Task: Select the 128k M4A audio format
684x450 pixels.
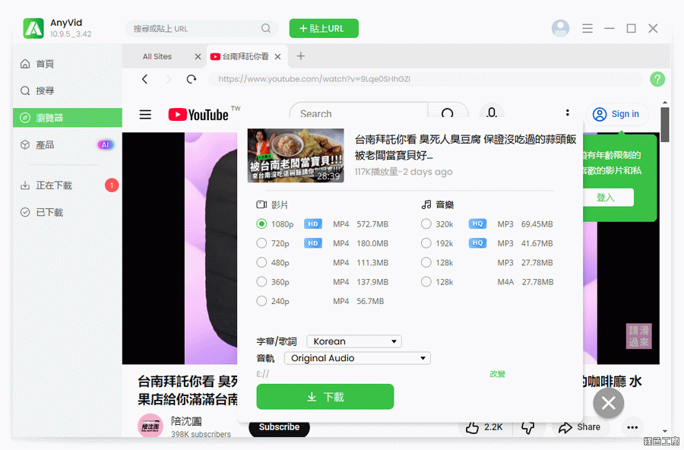Action: click(426, 282)
